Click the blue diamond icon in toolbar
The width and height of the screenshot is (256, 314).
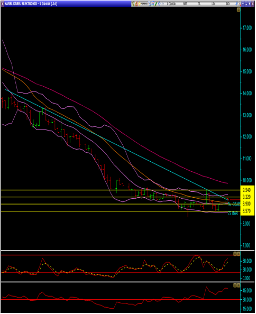pos(159,4)
